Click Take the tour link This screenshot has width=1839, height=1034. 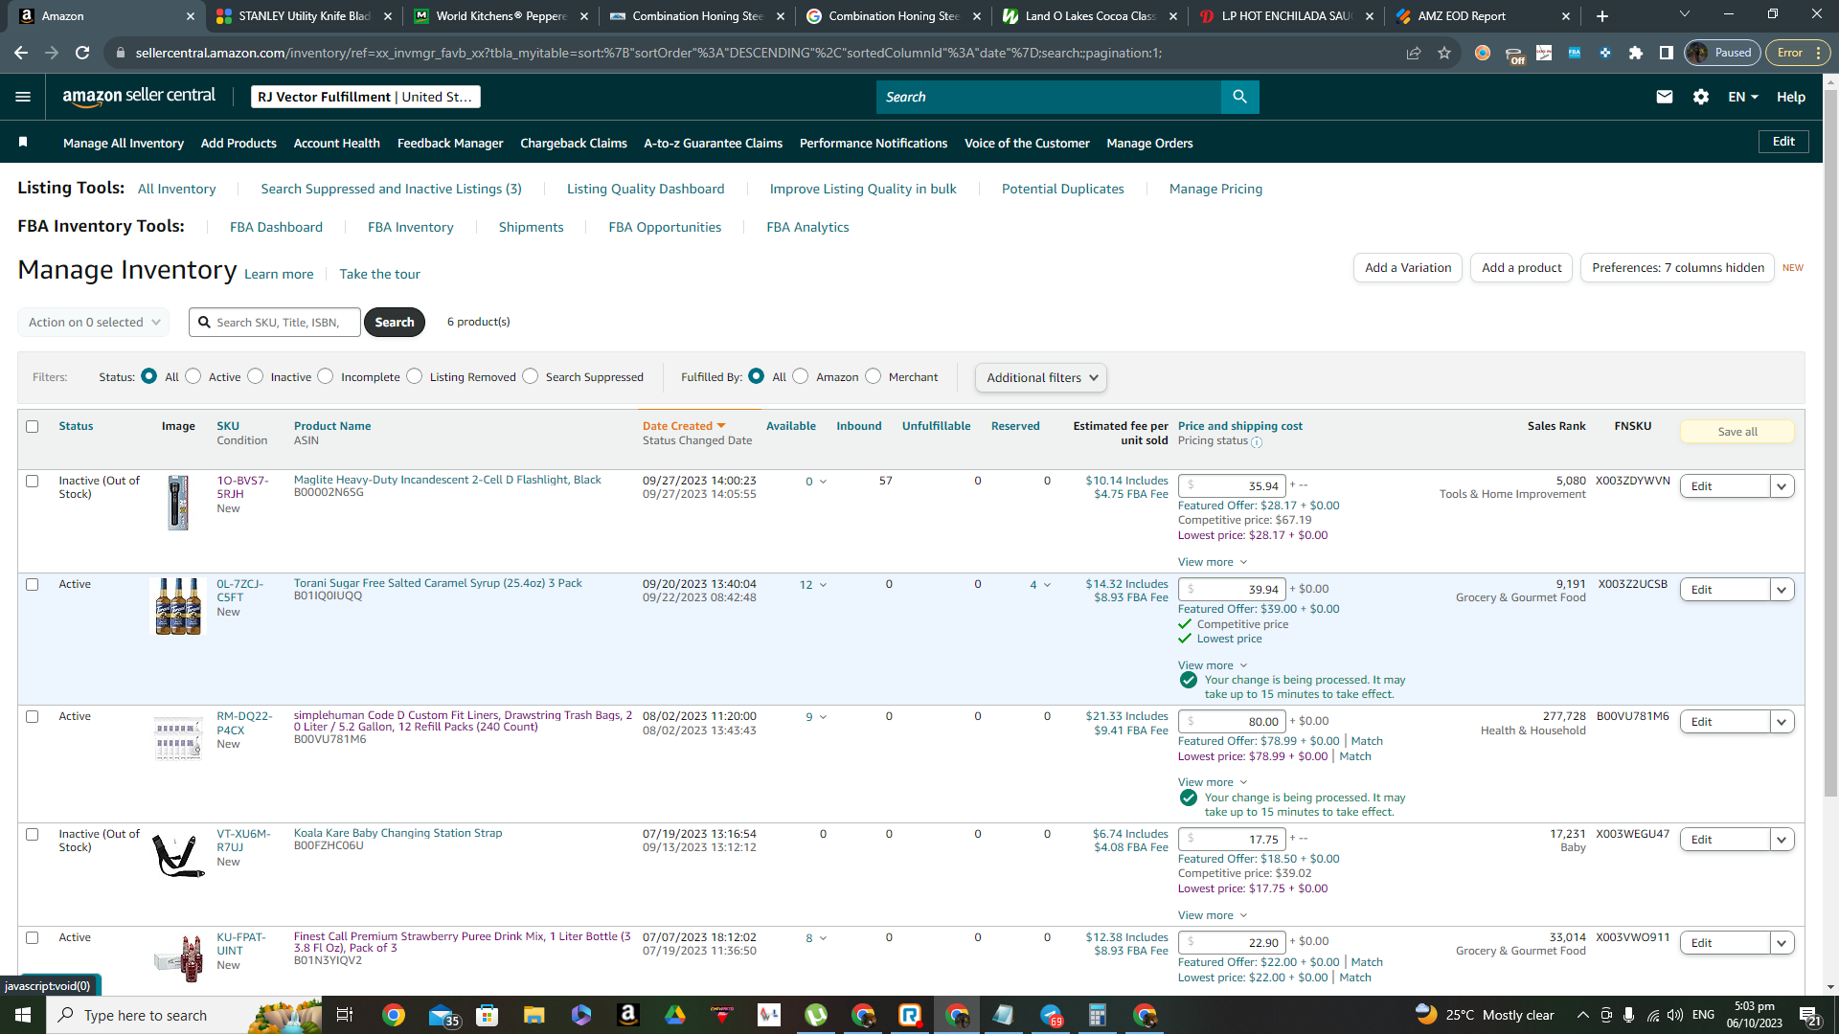click(379, 274)
